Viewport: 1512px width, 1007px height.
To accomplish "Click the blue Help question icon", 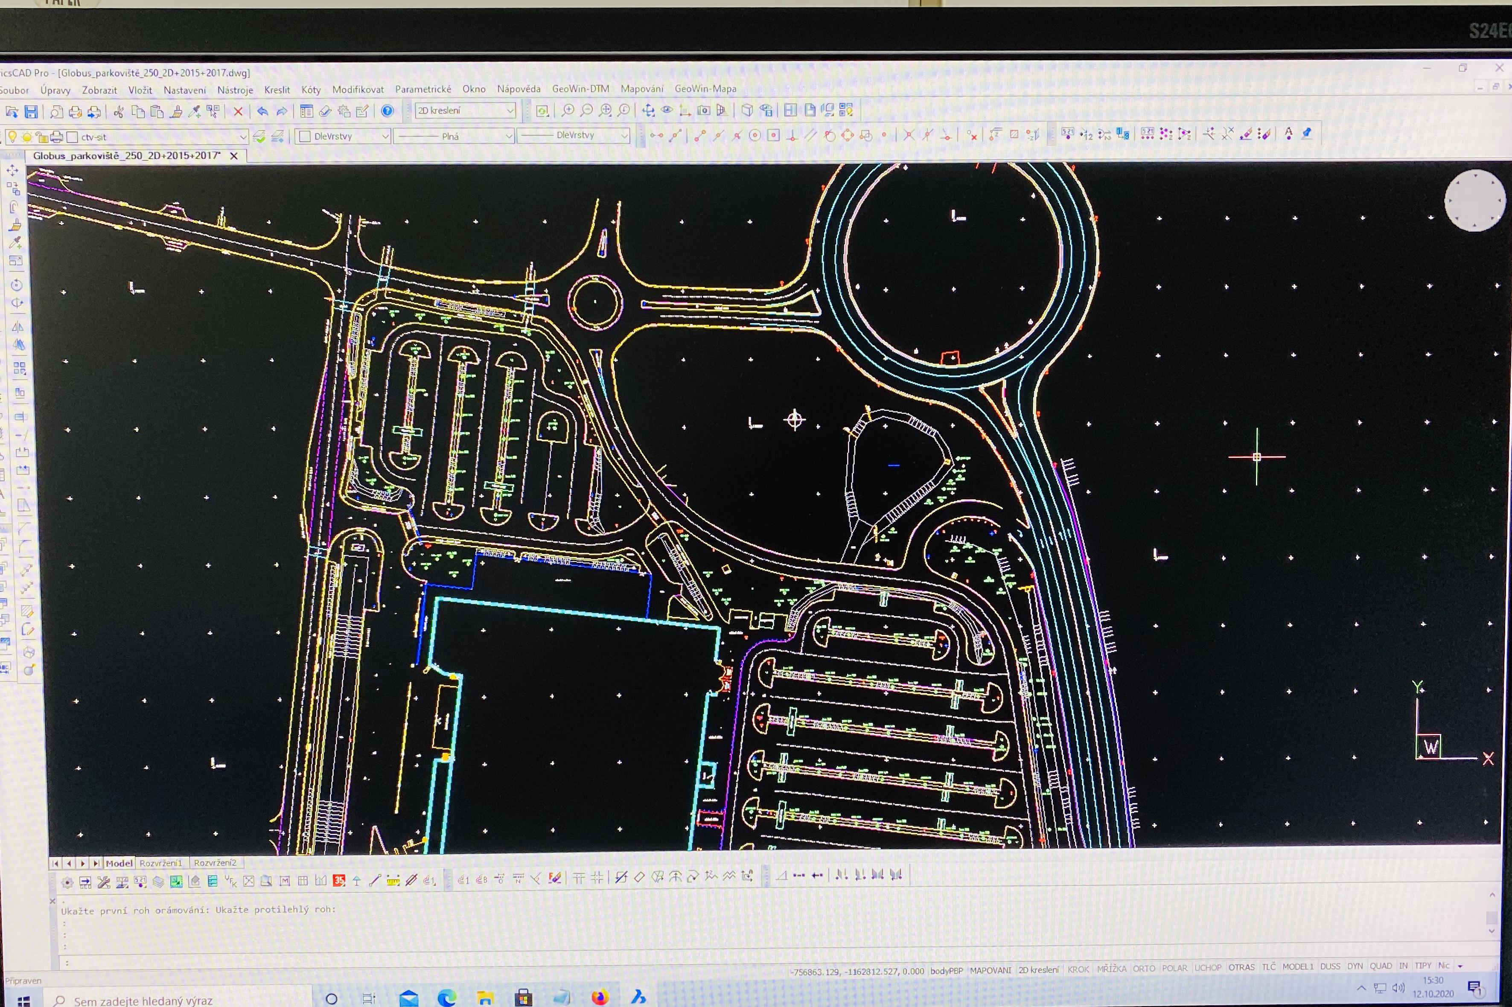I will point(387,111).
